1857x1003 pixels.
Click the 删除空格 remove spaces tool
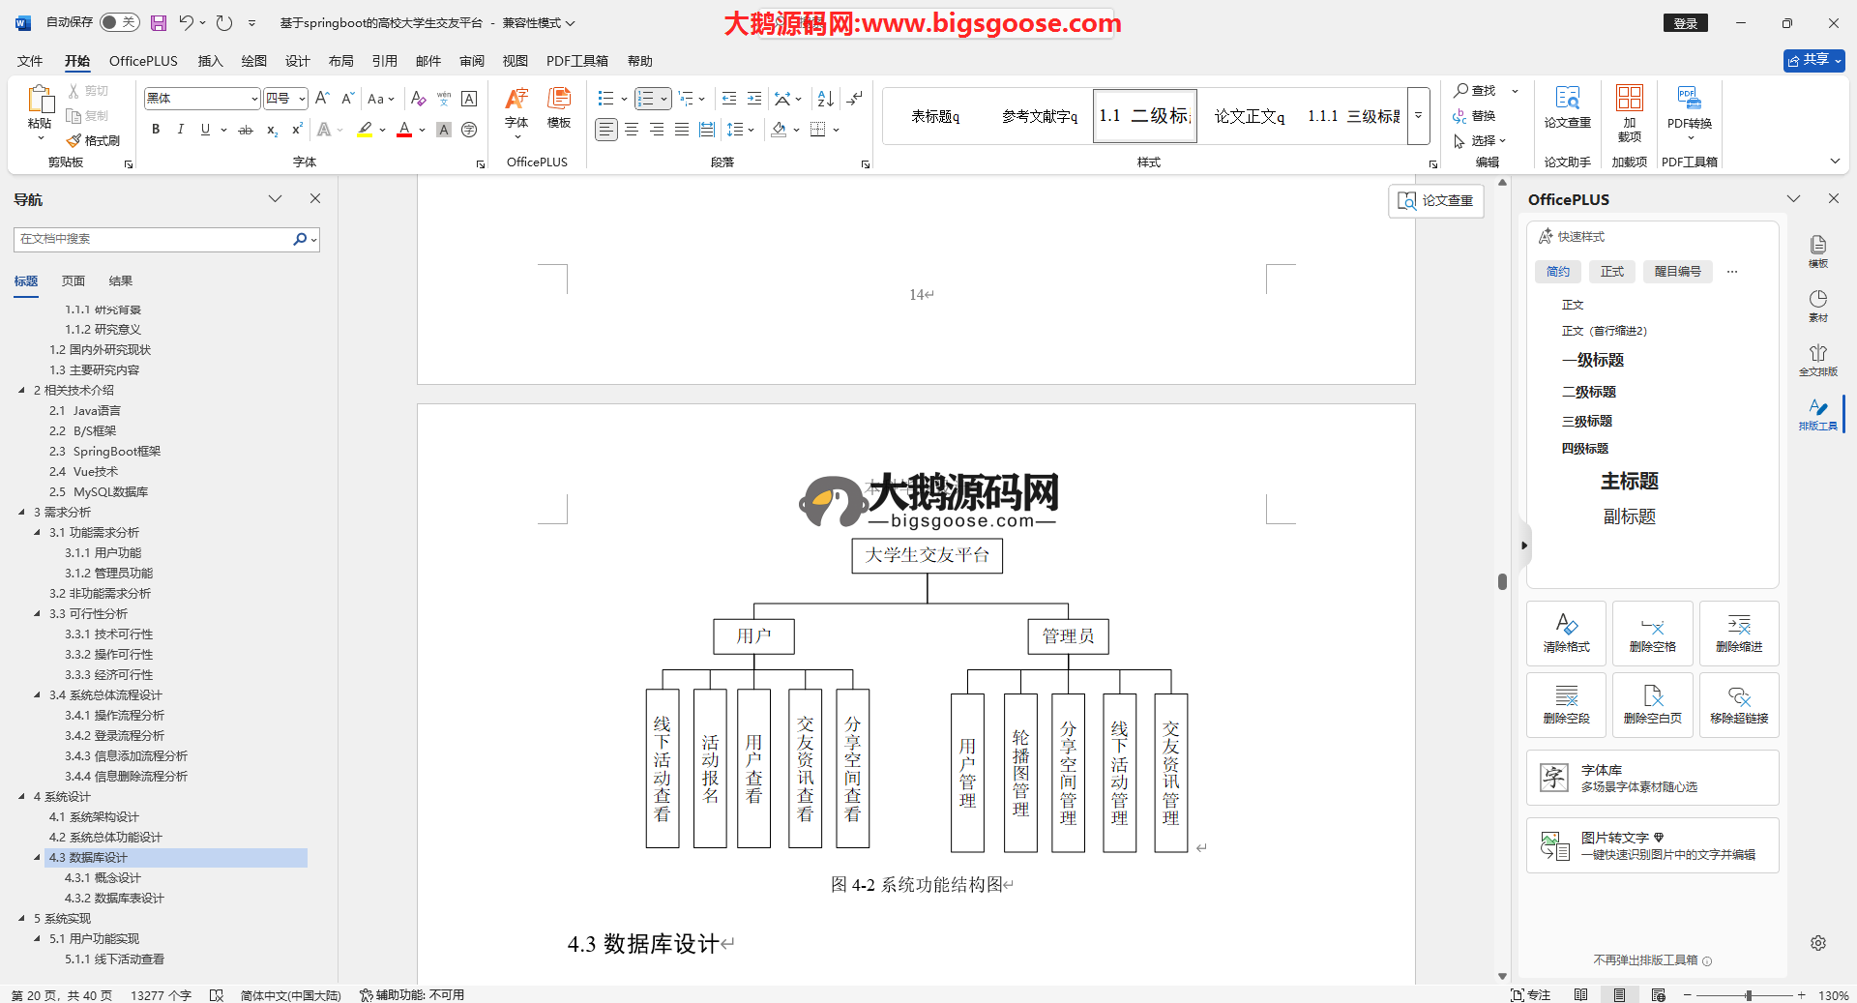(x=1652, y=634)
